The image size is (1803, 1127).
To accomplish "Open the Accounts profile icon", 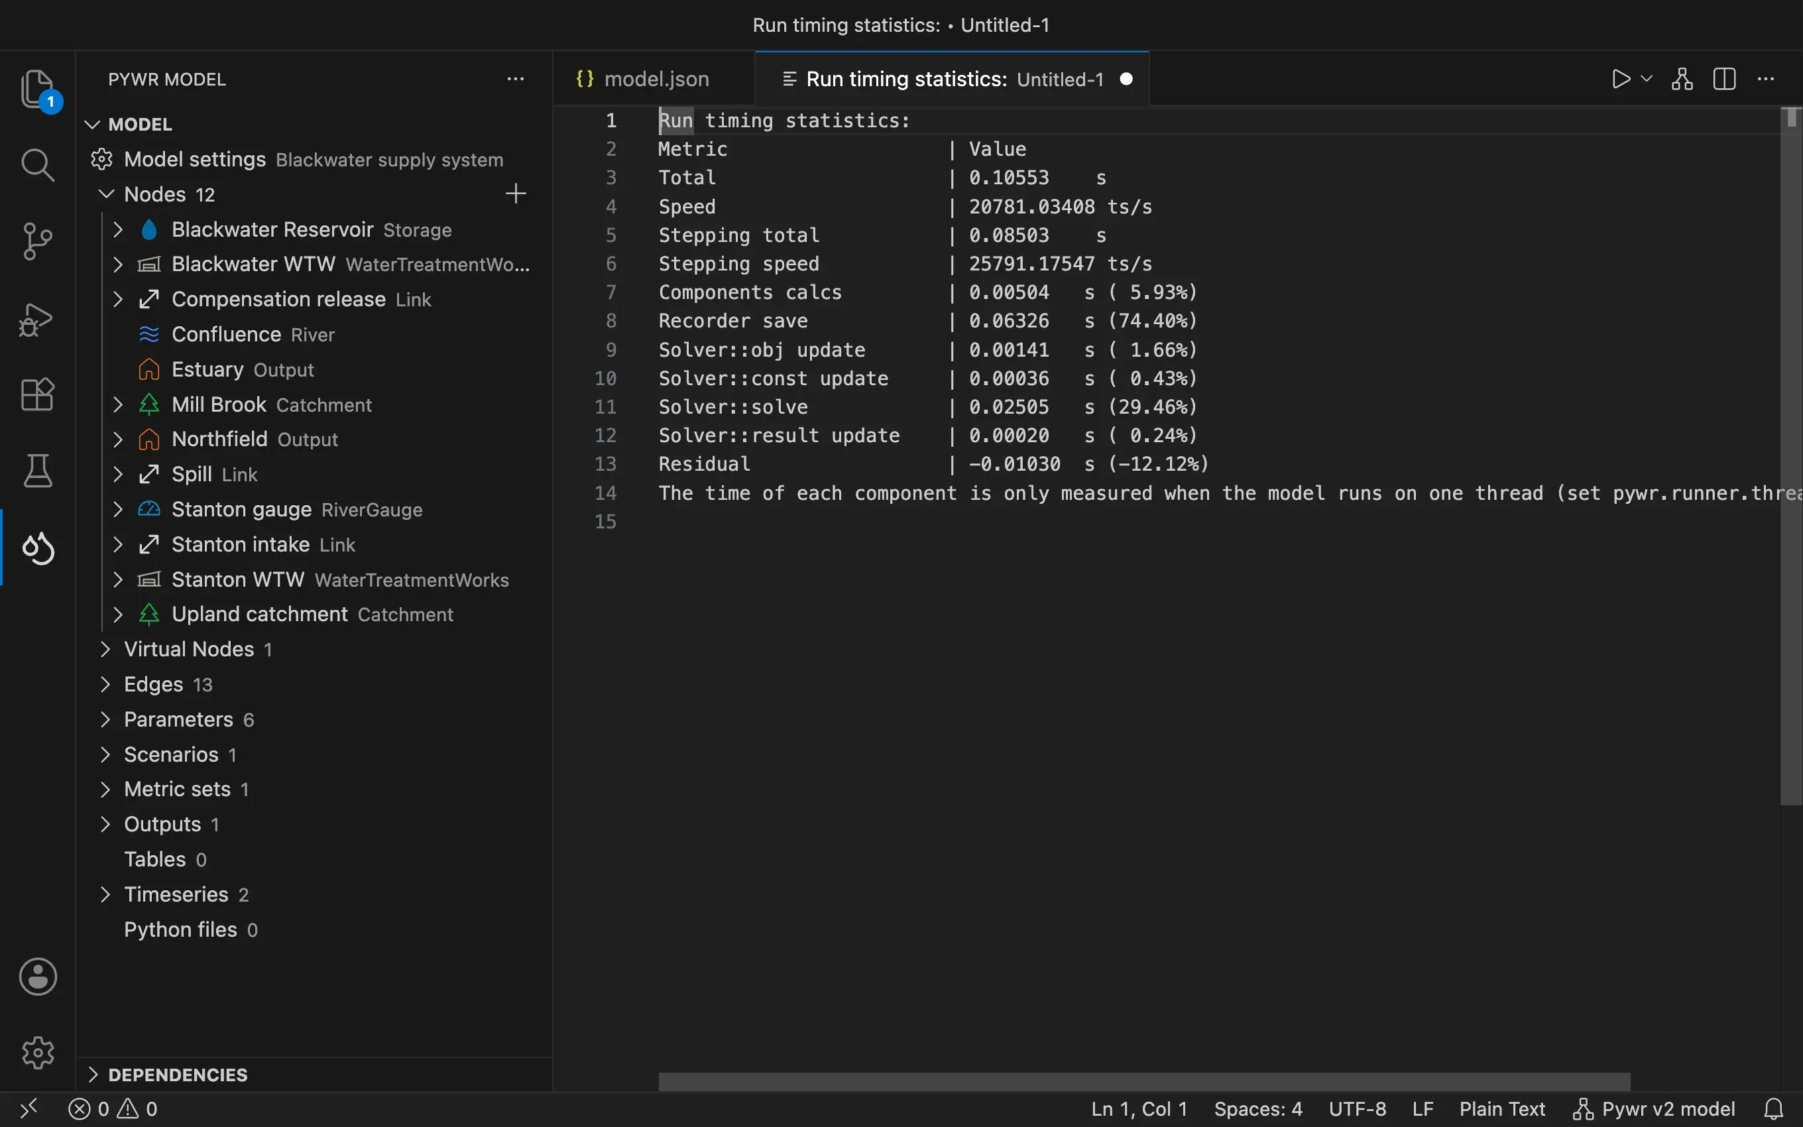I will pos(37,977).
